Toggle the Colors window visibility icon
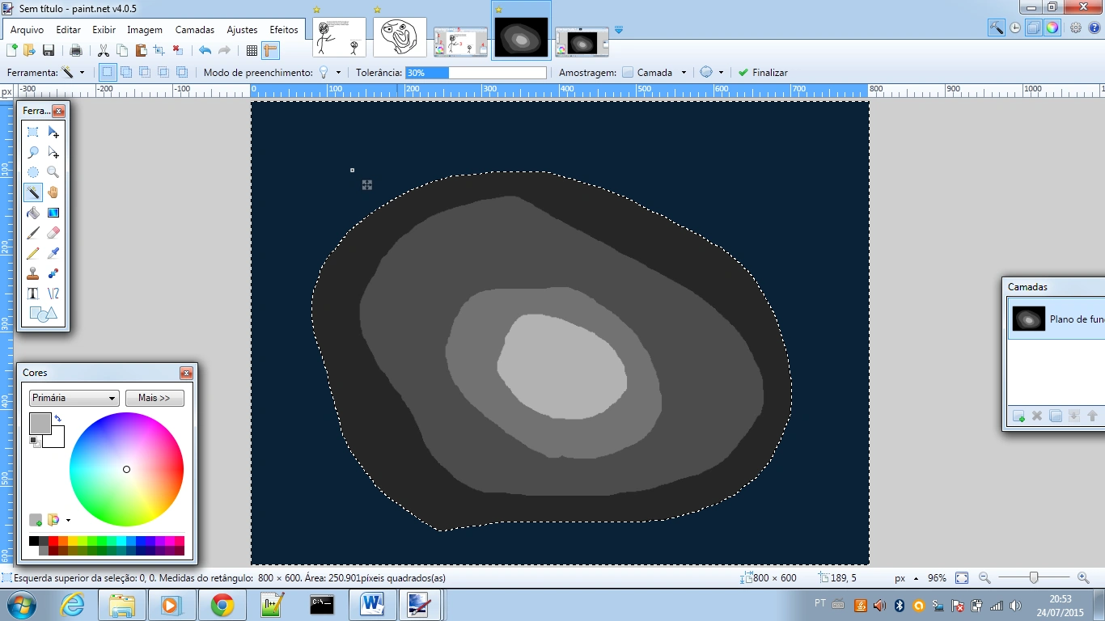Screen dimensions: 1105x621 pyautogui.click(x=1052, y=27)
